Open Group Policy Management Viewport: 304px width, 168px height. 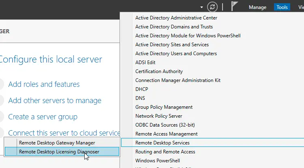(164, 107)
